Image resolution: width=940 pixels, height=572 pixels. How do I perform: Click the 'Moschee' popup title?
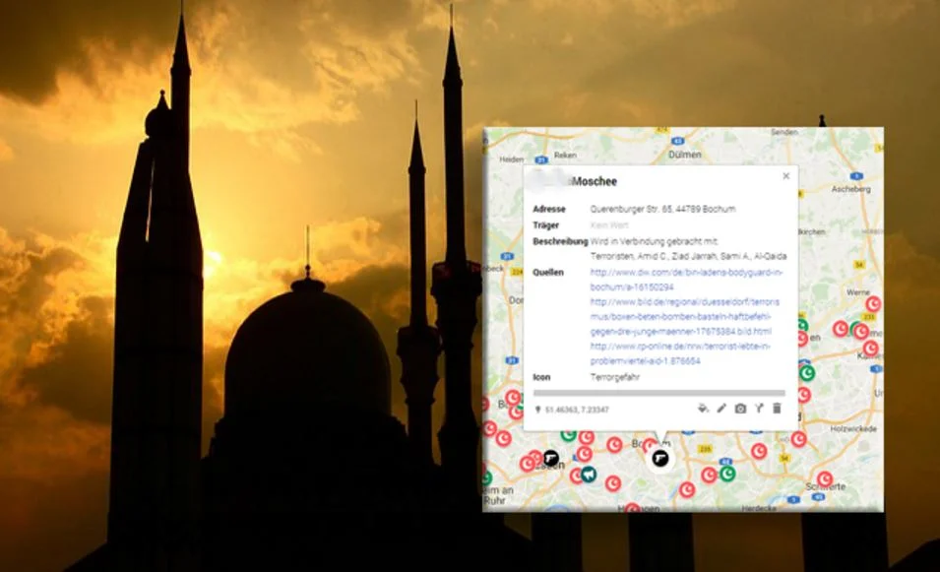coord(595,181)
